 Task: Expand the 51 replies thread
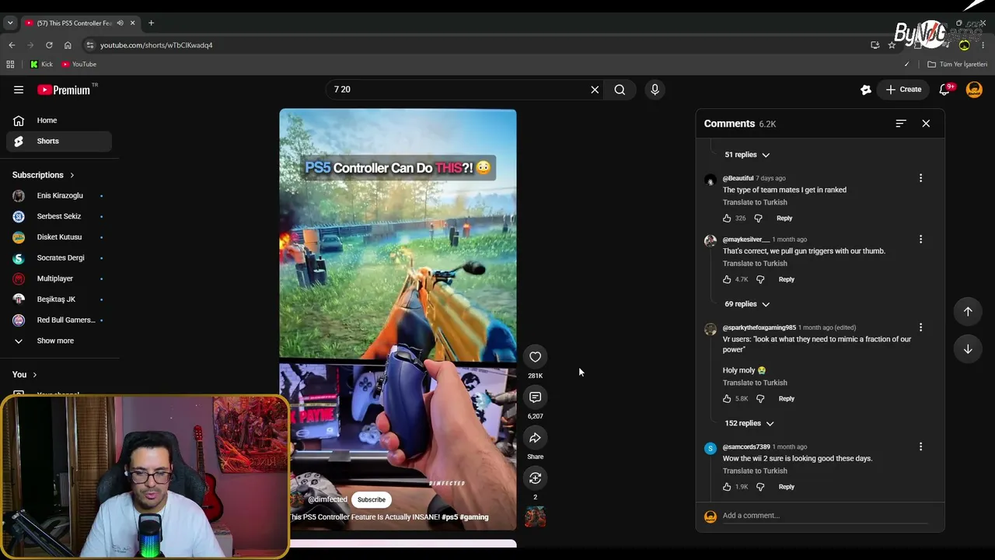(747, 155)
